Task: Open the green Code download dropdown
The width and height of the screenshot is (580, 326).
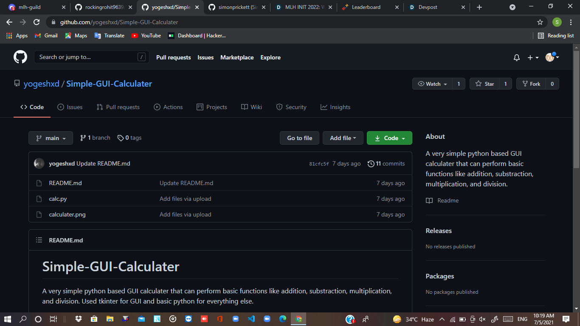Action: (389, 138)
